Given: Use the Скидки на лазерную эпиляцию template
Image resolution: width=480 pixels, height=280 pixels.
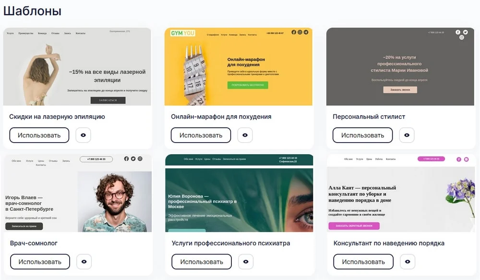Looking at the screenshot, I should click(39, 135).
